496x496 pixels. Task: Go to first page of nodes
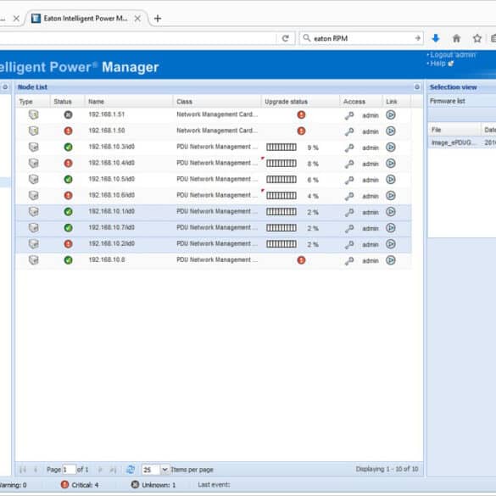[x=22, y=470]
